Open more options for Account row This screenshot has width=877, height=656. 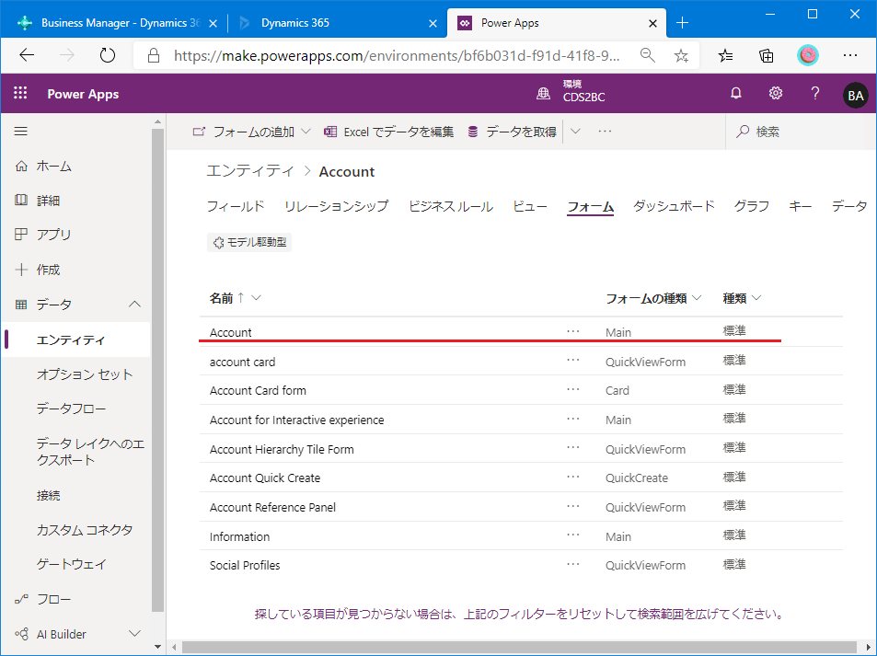click(572, 331)
